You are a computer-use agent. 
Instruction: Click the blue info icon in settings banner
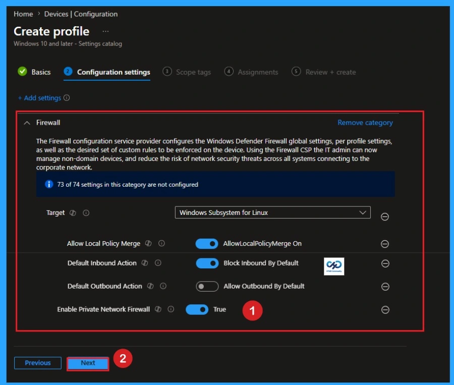click(x=49, y=184)
